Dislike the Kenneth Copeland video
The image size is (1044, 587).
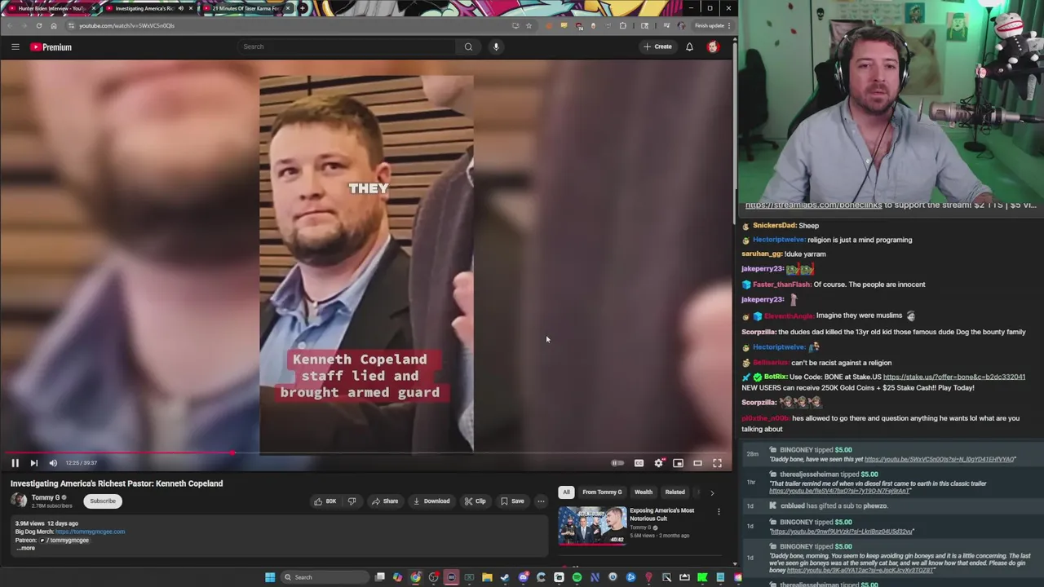[352, 501]
